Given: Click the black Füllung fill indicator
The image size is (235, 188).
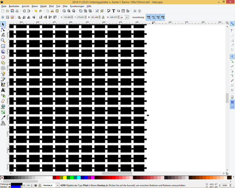Looking at the screenshot, I should [16, 184].
